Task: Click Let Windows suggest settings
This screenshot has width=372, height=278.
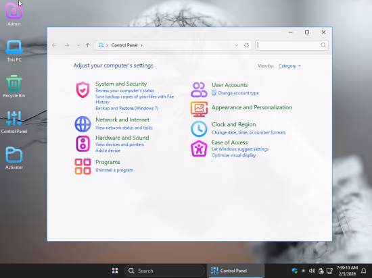Action: (x=240, y=149)
